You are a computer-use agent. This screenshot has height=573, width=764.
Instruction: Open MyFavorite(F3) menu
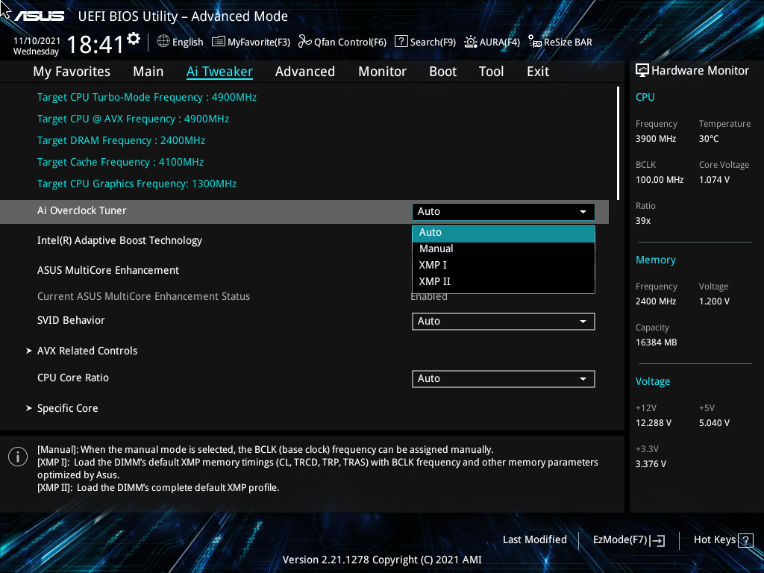point(251,42)
